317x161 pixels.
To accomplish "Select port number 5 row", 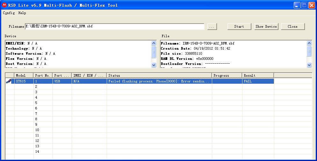I will (x=159, y=103).
